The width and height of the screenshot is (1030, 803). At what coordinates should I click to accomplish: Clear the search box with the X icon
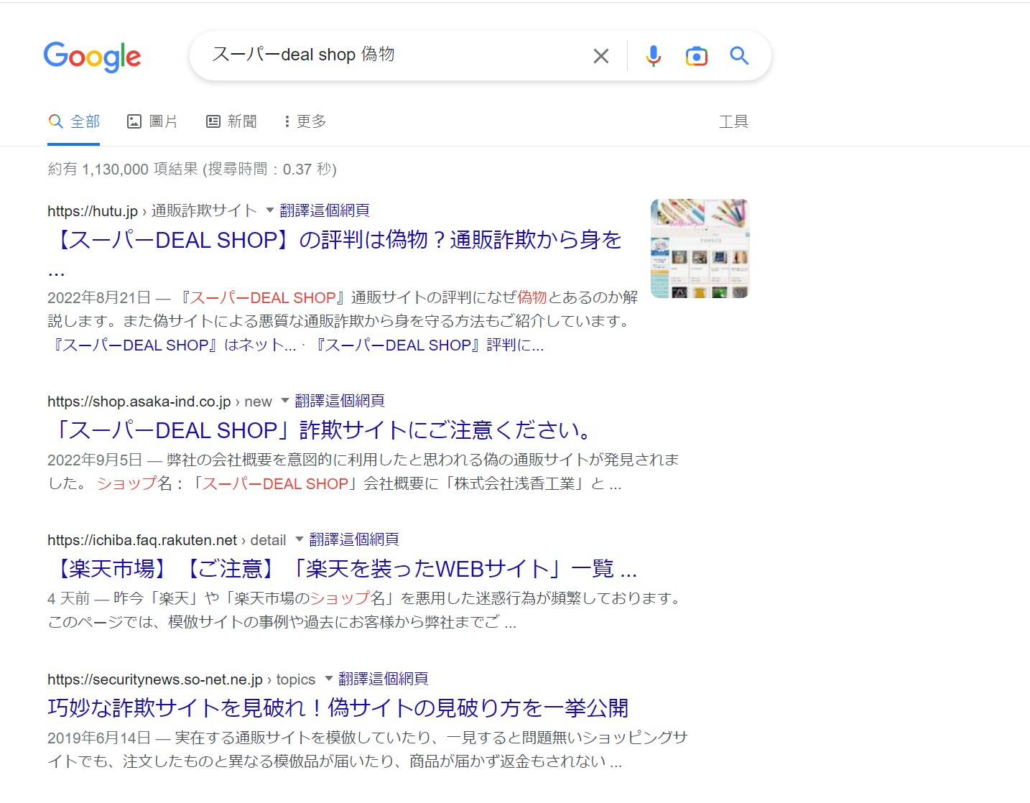601,56
